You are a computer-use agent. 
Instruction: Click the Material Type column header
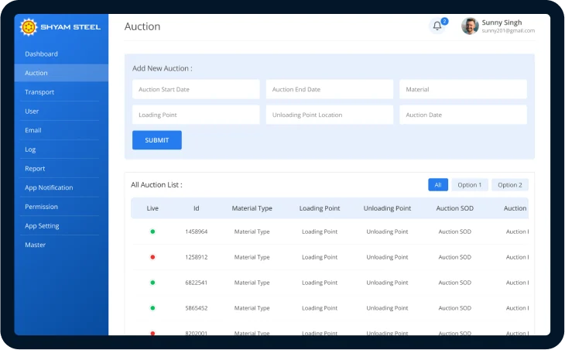point(252,208)
